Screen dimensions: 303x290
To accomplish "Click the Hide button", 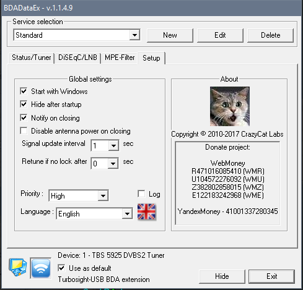I will [x=222, y=276].
